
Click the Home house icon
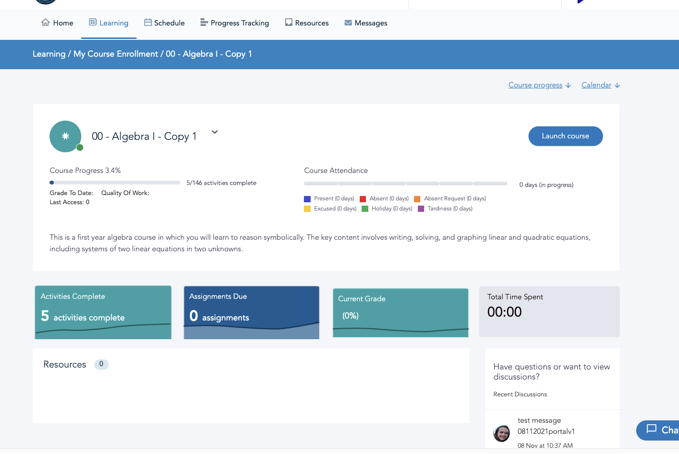pos(46,23)
